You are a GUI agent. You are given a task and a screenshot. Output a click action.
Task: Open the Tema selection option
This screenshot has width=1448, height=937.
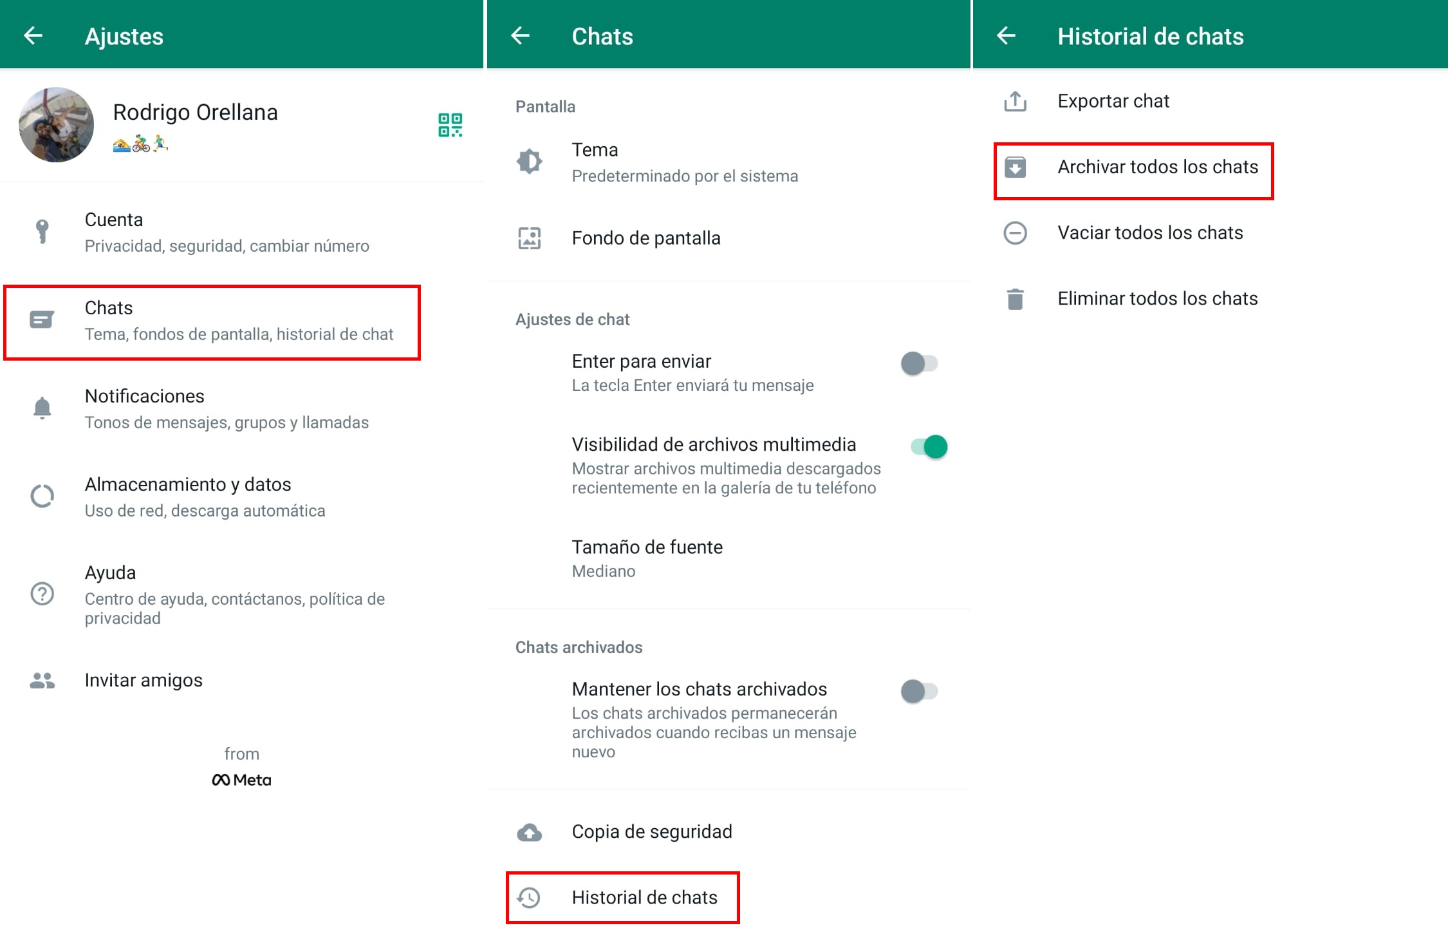(683, 162)
